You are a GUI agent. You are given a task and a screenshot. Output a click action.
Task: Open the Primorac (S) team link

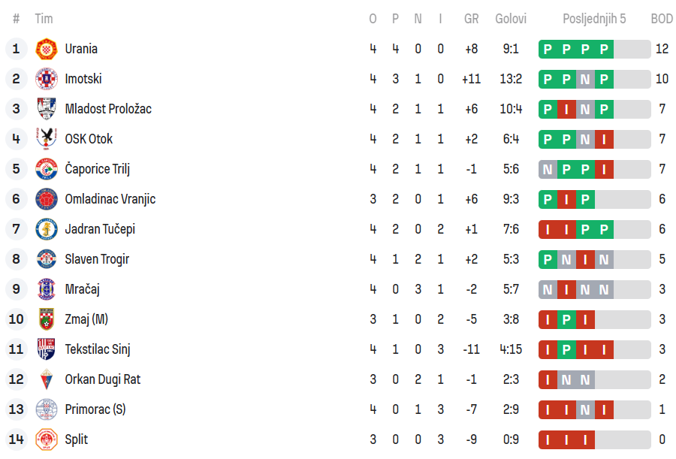95,409
